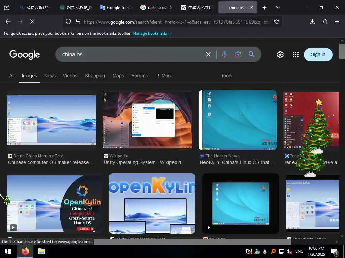Stop loading the current page
Screen dimensions: 345x258
(x=32, y=21)
